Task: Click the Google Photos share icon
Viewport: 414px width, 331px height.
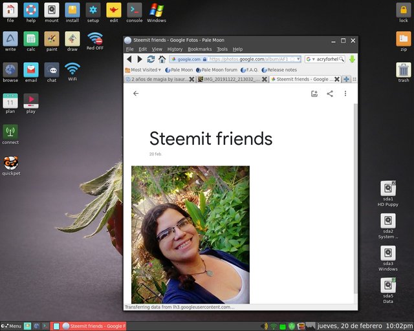Action: click(x=330, y=94)
